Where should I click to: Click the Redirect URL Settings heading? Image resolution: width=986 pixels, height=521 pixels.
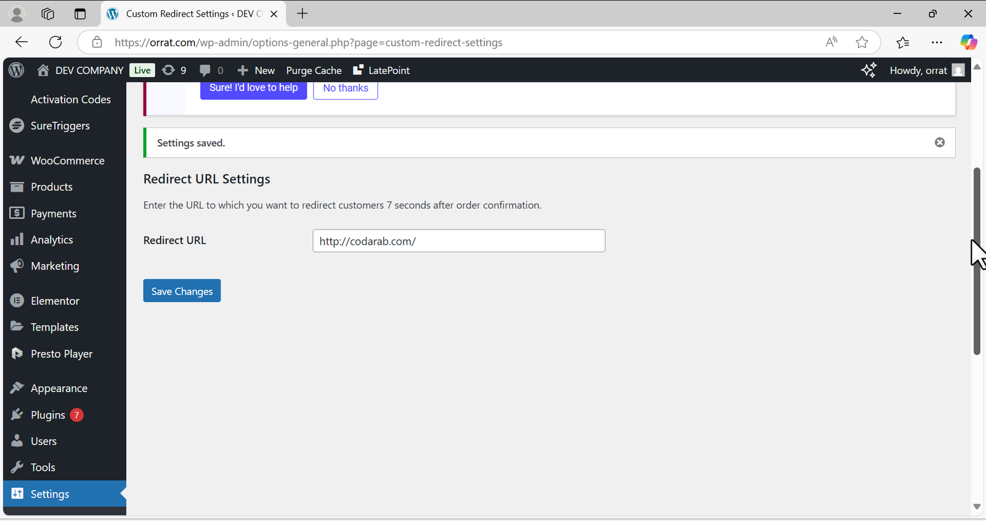coord(207,179)
